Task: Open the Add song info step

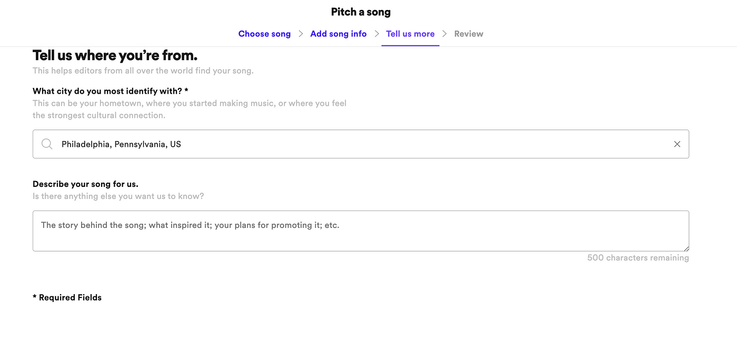Action: coord(338,34)
